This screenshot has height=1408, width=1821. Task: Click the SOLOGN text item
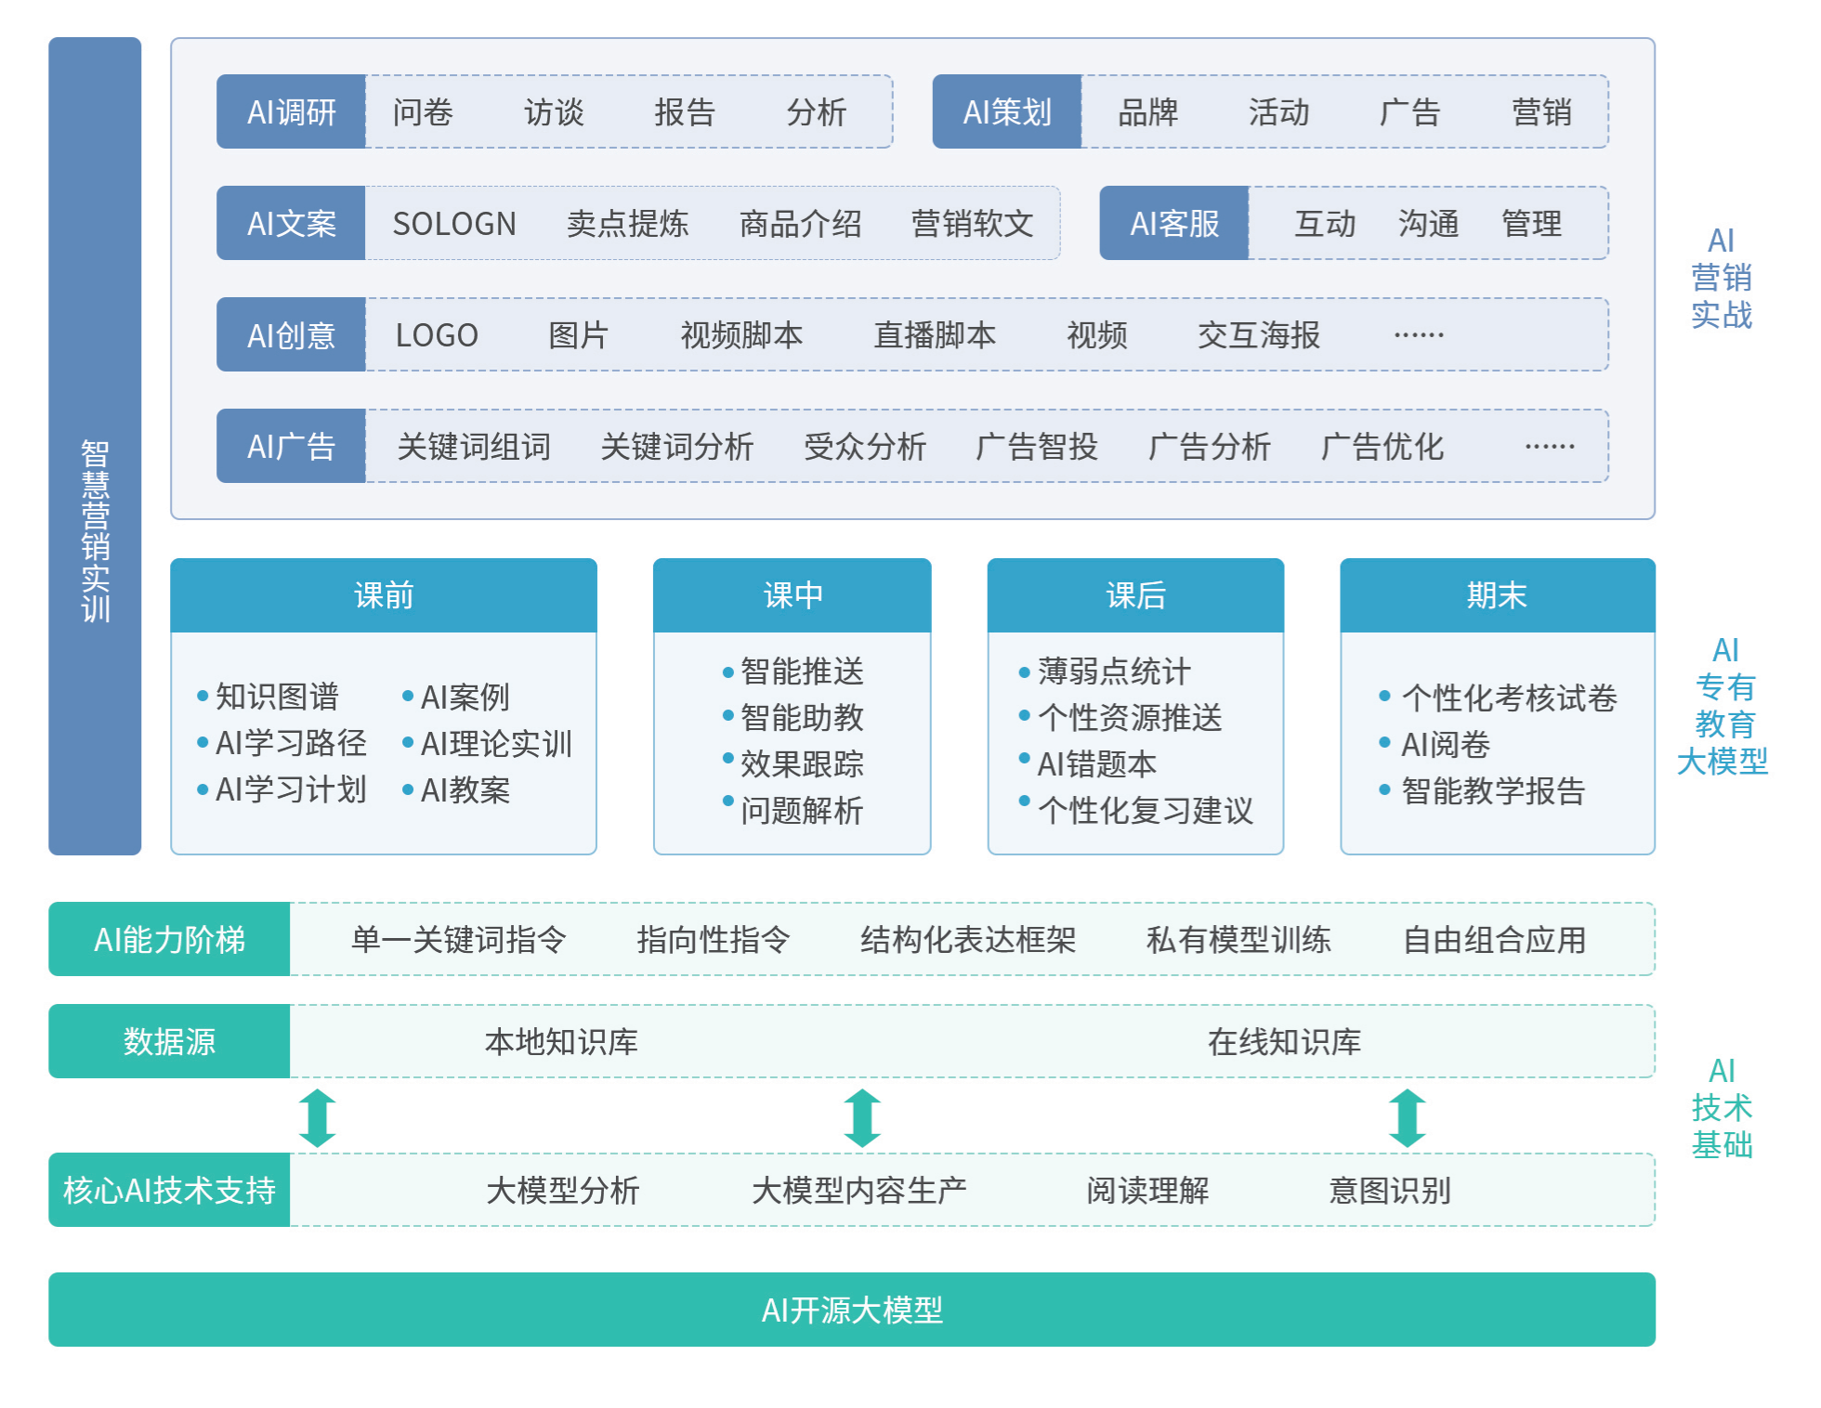point(454,224)
